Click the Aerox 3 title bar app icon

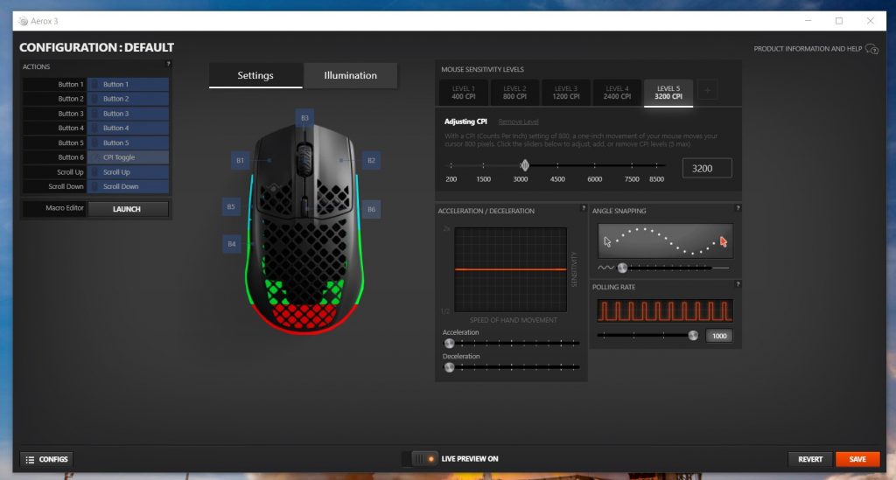pos(23,21)
